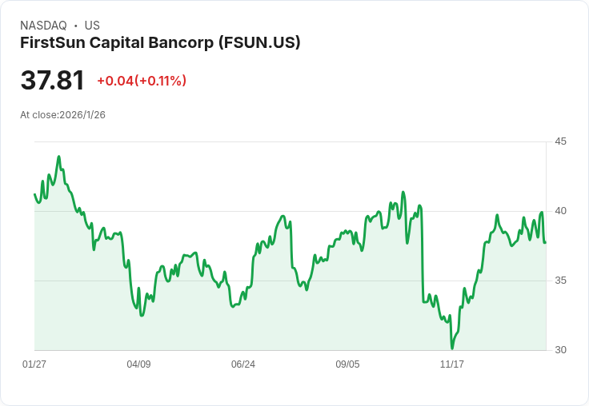This screenshot has height=406, width=589.
Task: Click the 30 y-axis price label
Action: tap(560, 350)
